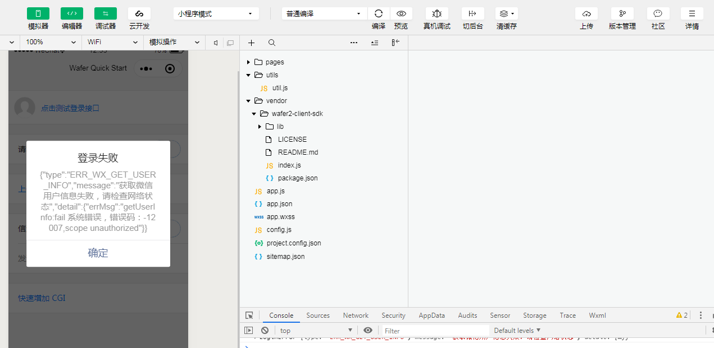The width and height of the screenshot is (714, 348).
Task: Switch to the AppData tab
Action: tap(431, 315)
